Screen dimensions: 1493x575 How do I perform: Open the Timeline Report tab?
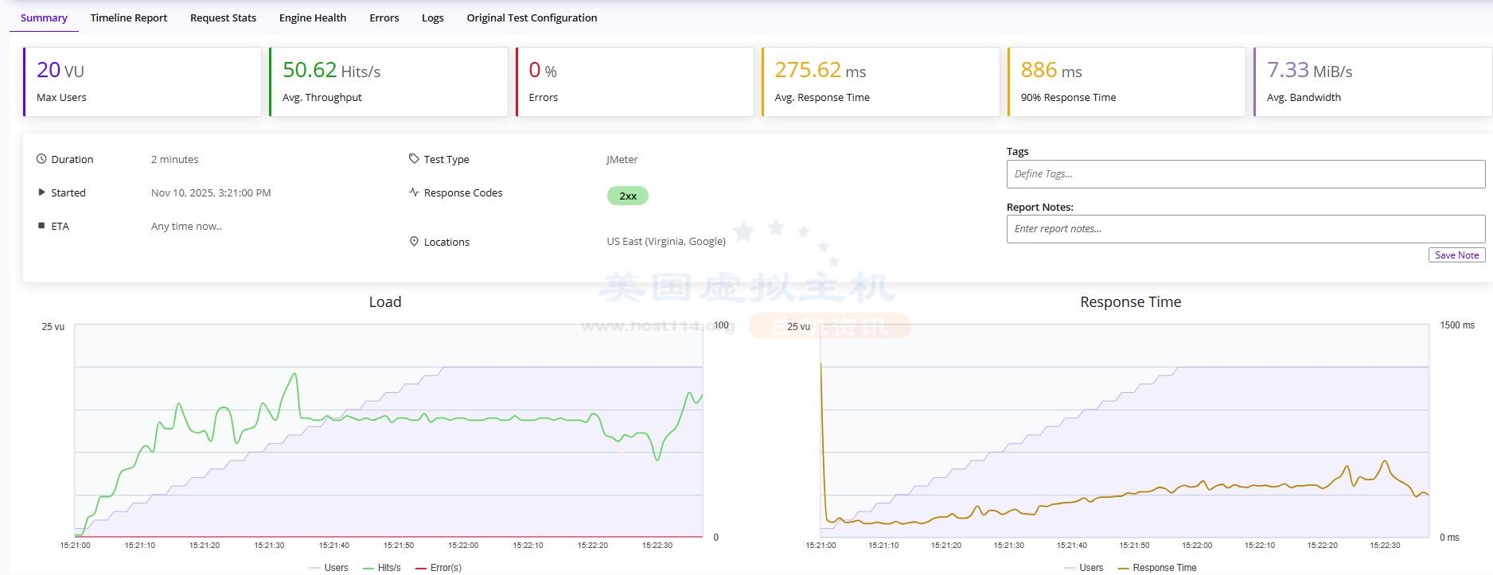click(x=129, y=17)
